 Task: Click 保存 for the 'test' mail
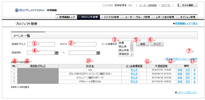pos(188,70)
